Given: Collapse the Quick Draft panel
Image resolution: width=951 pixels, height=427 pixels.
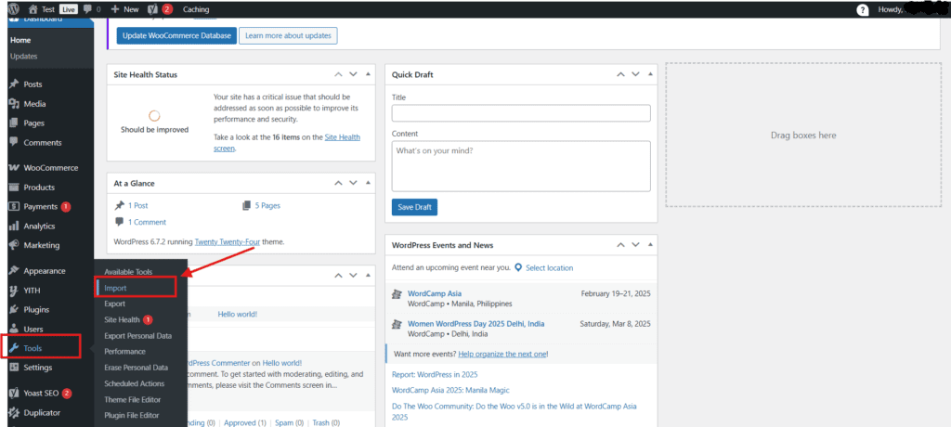Looking at the screenshot, I should 650,74.
